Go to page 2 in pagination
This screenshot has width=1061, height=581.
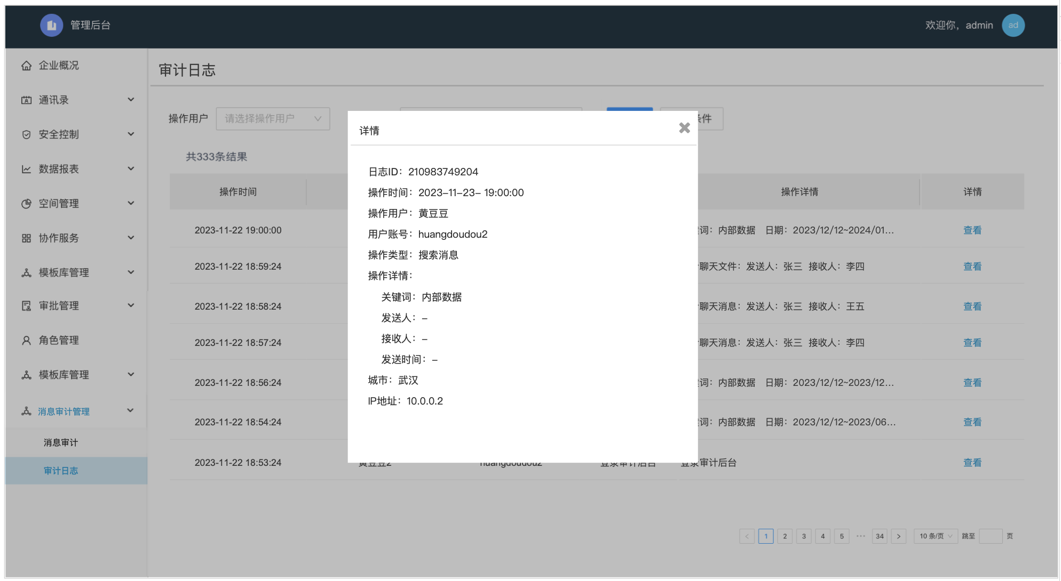(785, 536)
